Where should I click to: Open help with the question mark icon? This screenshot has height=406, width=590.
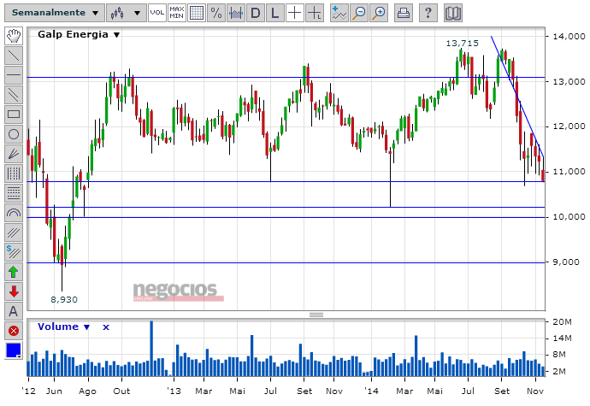tap(428, 13)
